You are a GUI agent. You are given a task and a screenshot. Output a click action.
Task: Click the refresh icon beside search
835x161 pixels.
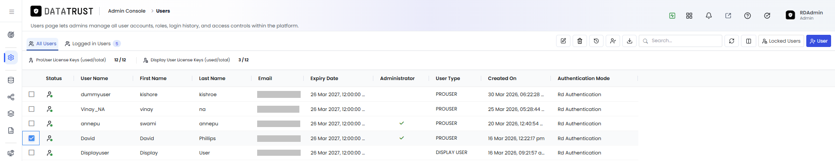pos(731,41)
